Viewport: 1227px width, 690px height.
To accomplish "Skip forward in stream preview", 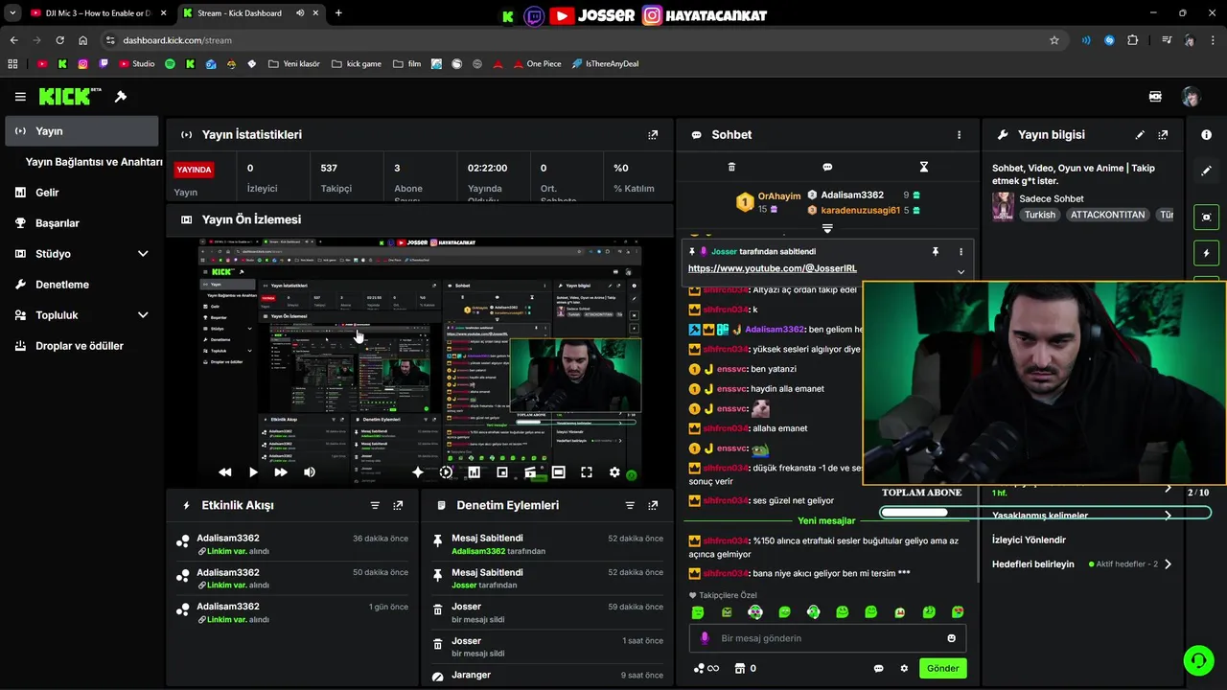I will click(281, 472).
